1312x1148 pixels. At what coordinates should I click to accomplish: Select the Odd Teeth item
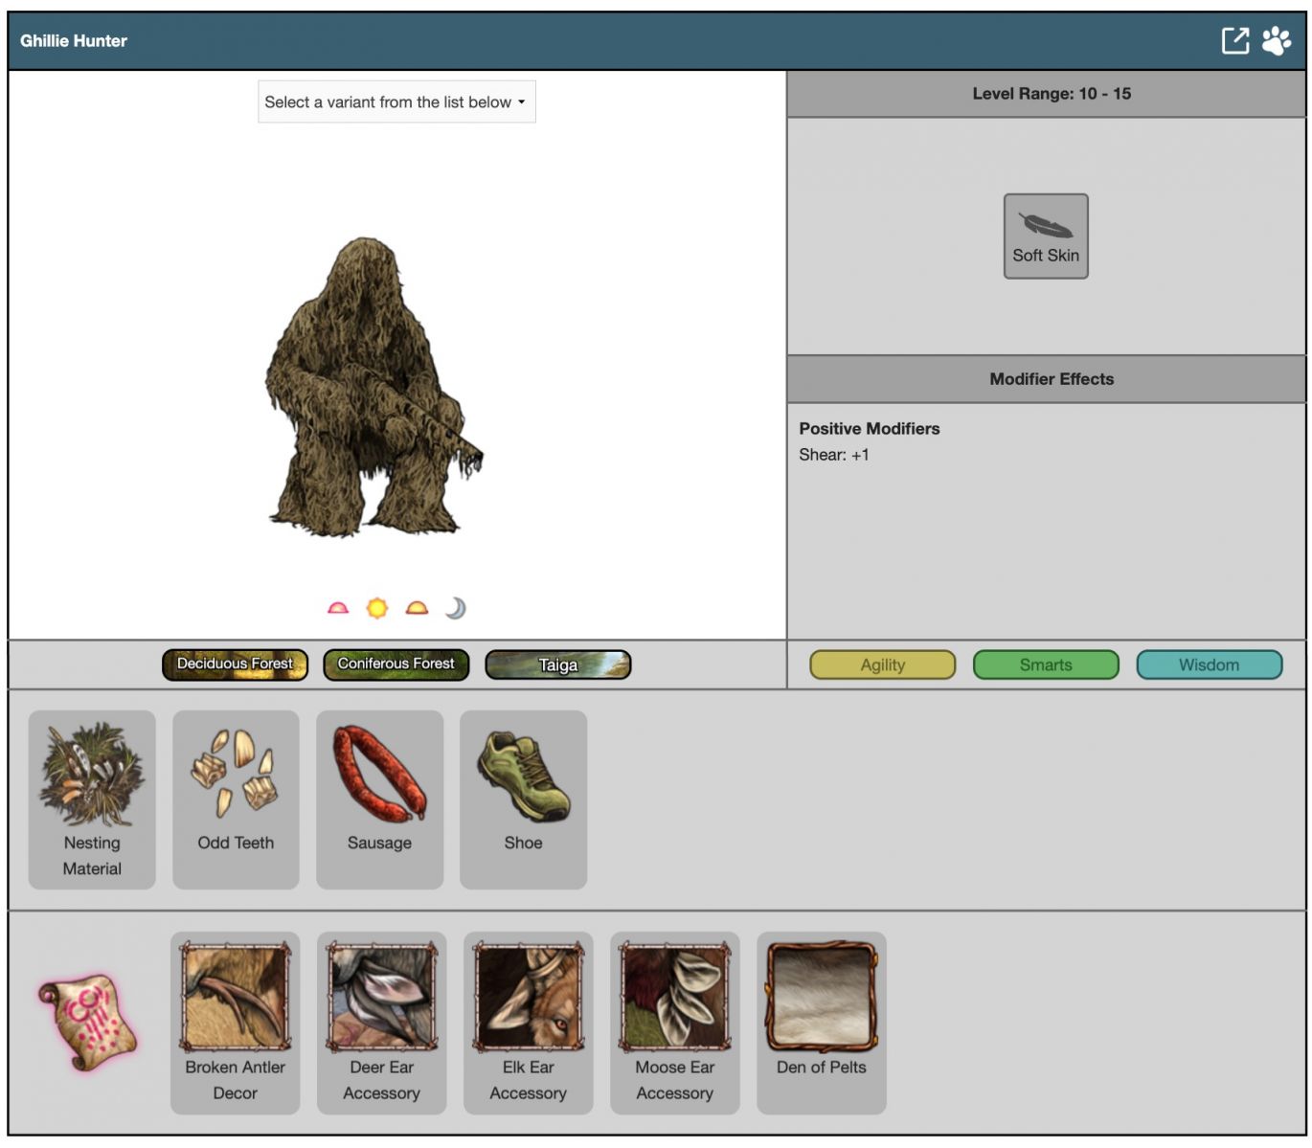(236, 799)
